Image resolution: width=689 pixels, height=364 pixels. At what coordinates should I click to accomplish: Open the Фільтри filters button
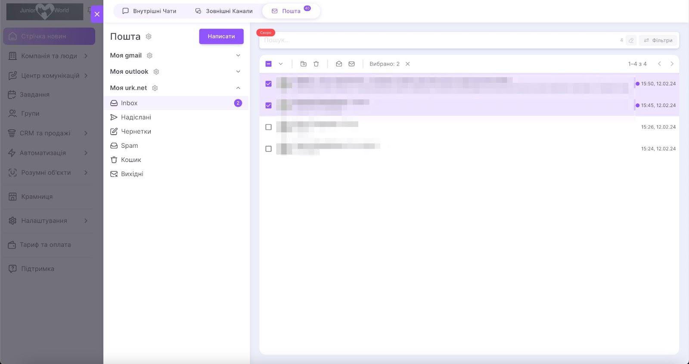point(658,40)
